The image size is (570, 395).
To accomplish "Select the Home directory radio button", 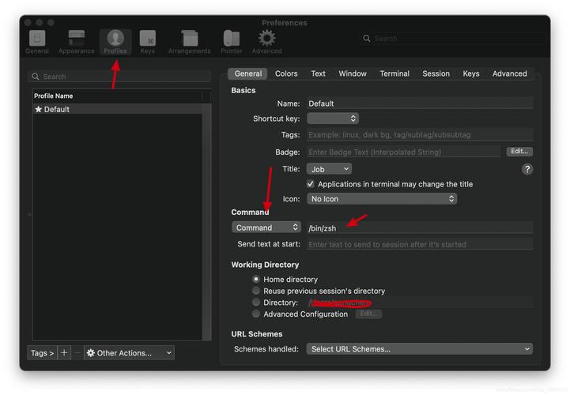I will click(256, 280).
